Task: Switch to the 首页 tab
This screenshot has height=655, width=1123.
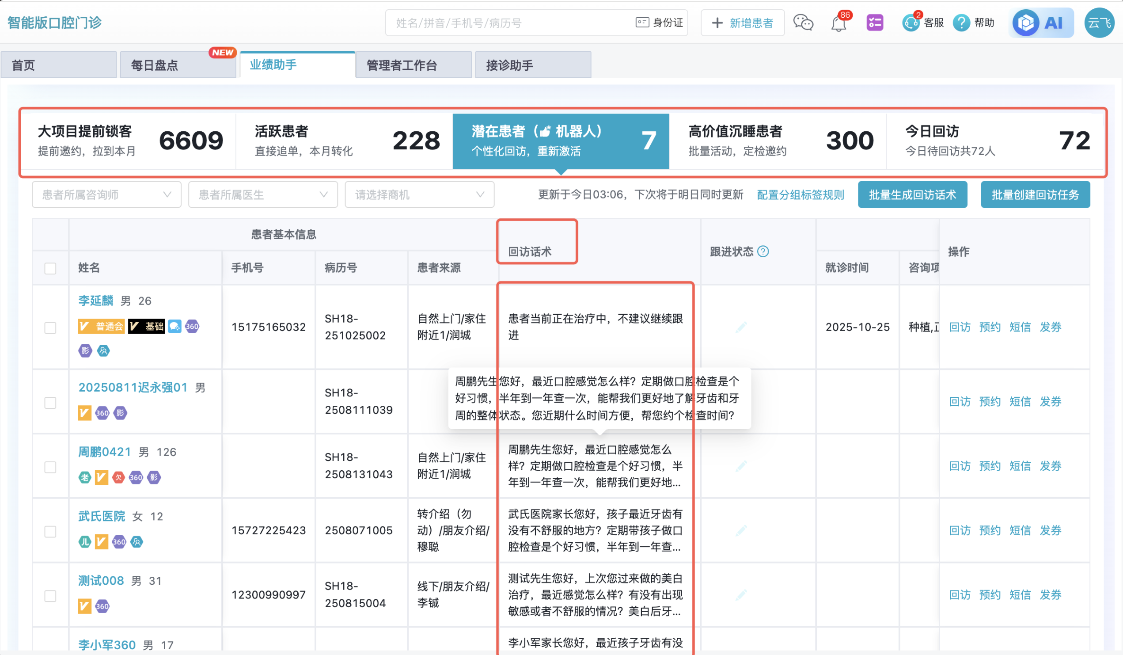Action: [59, 65]
